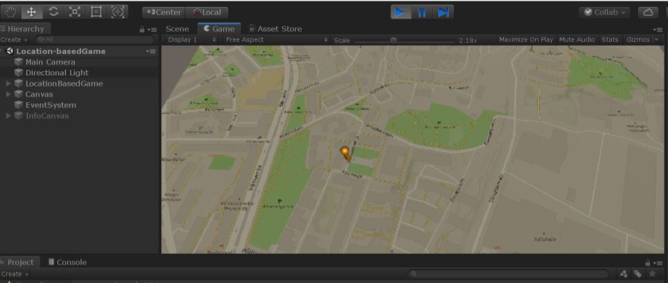The width and height of the screenshot is (668, 283).
Task: Expand the LocationBasedGame object
Action: [x=8, y=84]
